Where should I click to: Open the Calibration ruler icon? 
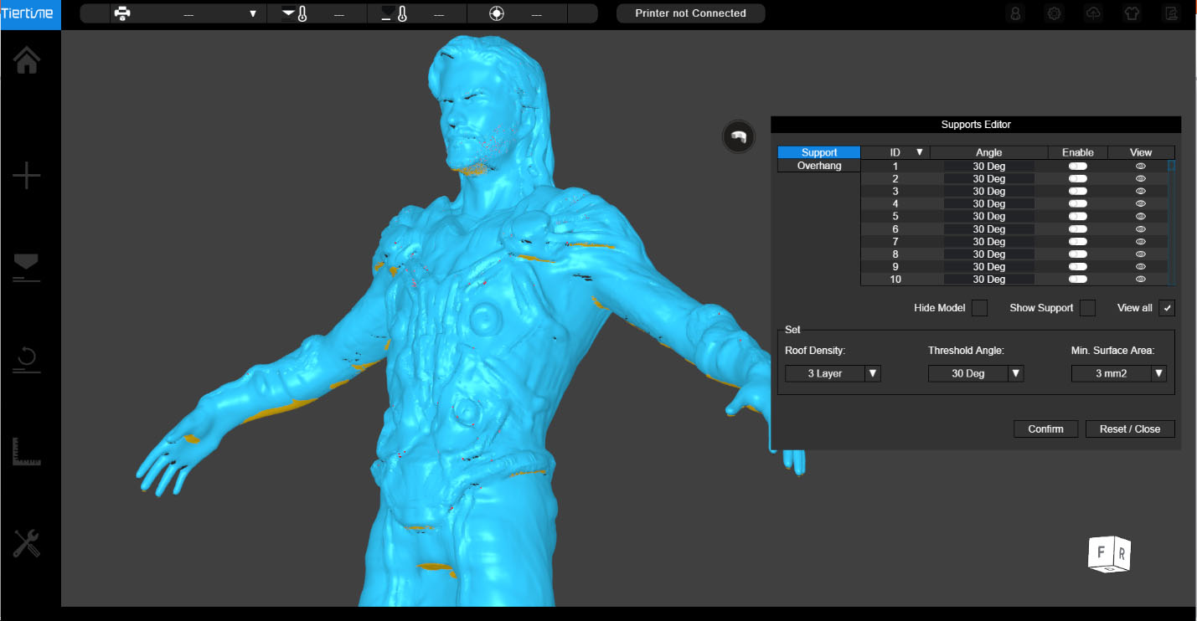tap(27, 452)
